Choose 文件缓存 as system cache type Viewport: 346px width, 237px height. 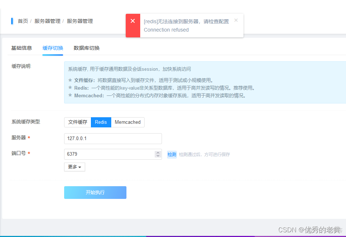78,122
